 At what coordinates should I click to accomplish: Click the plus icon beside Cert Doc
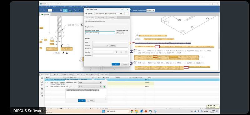(x=116, y=52)
